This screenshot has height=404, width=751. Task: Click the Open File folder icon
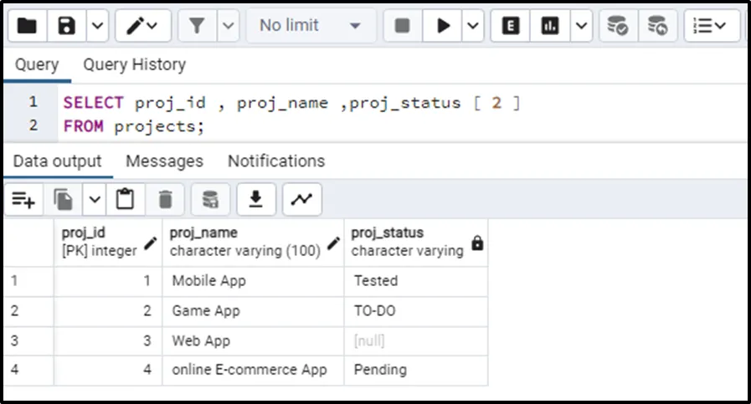[x=27, y=26]
